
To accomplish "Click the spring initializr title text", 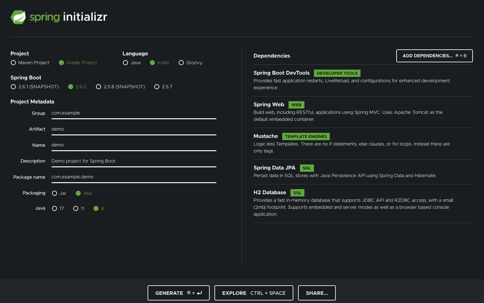I will 68,17.
